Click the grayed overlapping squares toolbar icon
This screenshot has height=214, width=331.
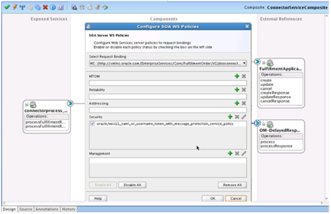click(x=30, y=8)
